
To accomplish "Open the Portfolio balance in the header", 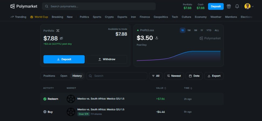I will click(x=188, y=6).
